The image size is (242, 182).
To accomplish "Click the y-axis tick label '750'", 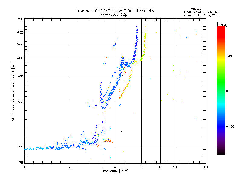I will coord(20,19).
